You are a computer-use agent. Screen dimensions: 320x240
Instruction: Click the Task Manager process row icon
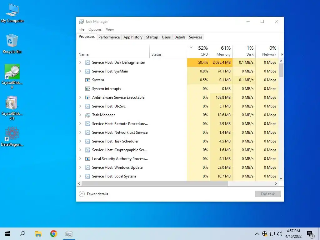pos(88,115)
